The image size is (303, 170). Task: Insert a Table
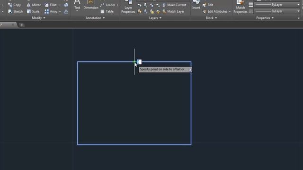pos(107,11)
